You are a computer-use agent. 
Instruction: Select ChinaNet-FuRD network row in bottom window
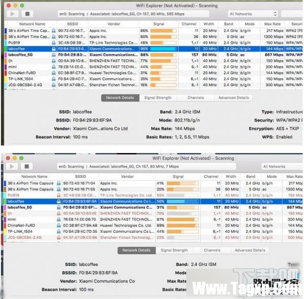click(153, 226)
